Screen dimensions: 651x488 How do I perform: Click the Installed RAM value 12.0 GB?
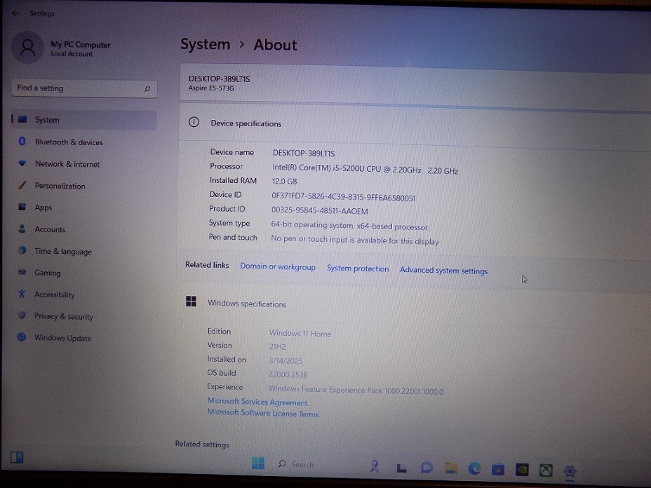(x=284, y=182)
